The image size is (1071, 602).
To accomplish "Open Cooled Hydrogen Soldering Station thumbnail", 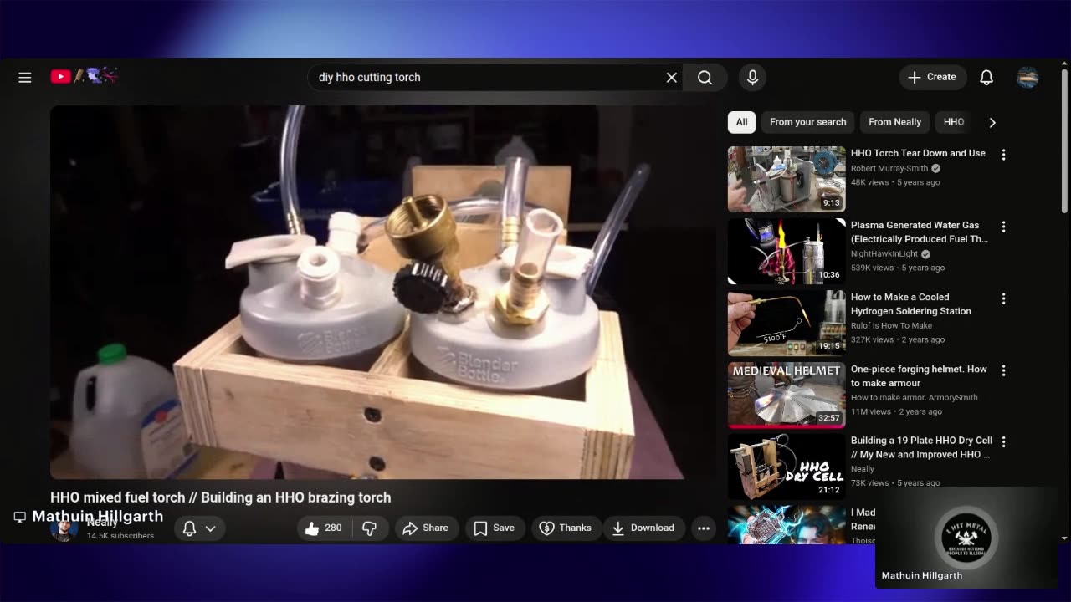I will point(787,324).
